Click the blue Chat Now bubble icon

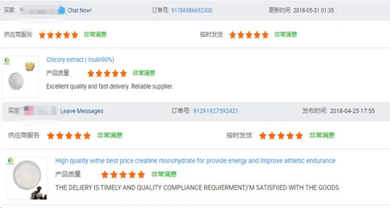pyautogui.click(x=62, y=10)
